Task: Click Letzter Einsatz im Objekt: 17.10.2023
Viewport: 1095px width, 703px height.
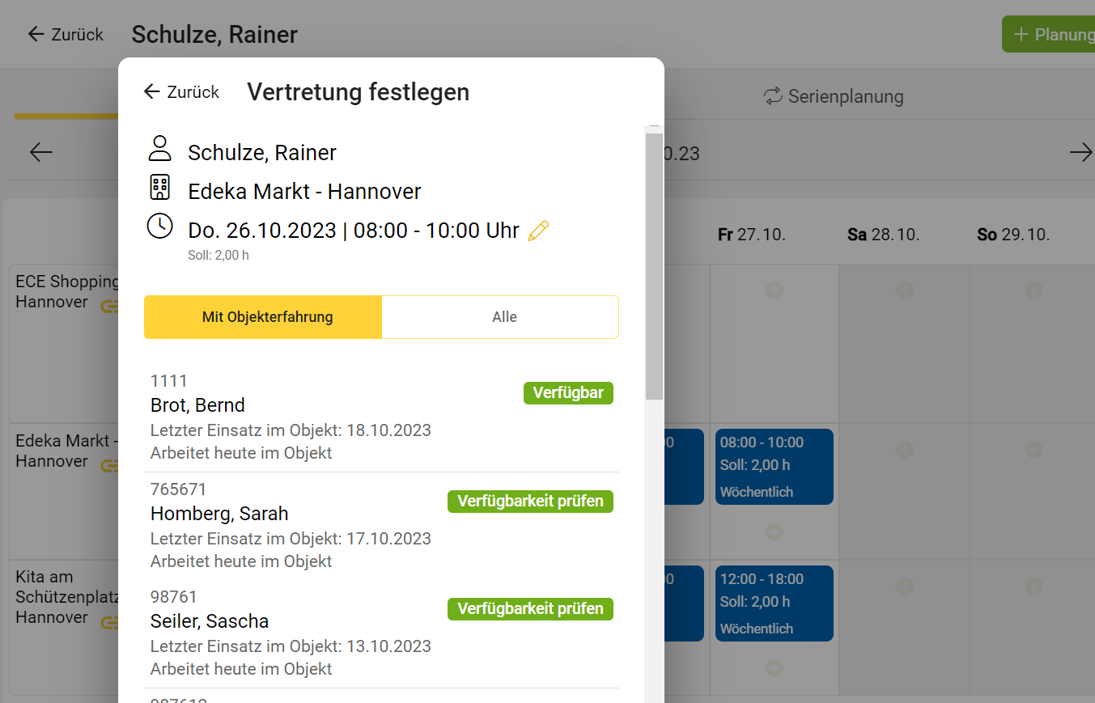Action: 291,539
